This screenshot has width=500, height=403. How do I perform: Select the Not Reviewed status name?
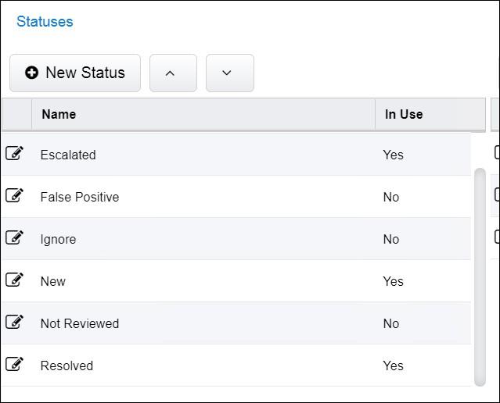tap(80, 323)
